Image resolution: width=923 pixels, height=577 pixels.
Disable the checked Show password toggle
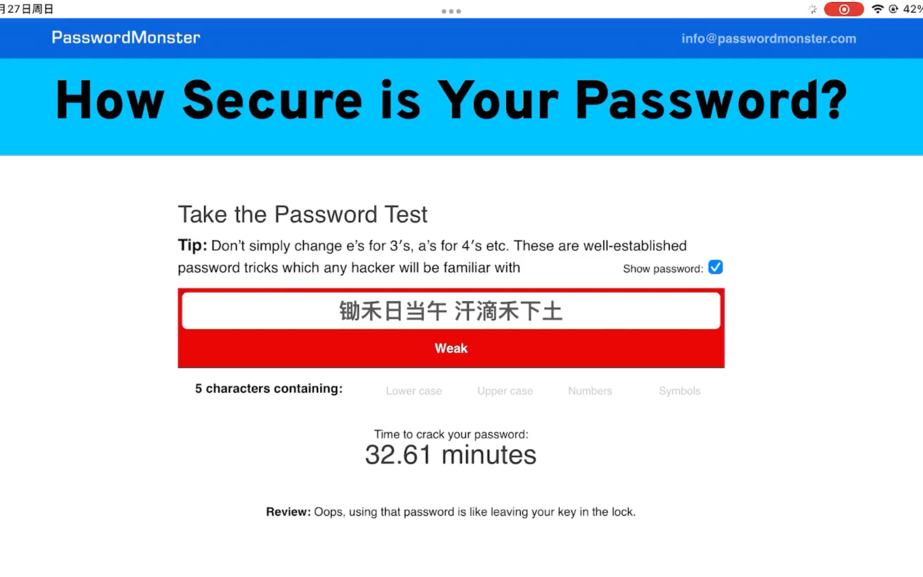[x=715, y=267]
